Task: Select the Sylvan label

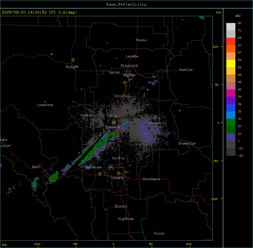Action: point(114,72)
